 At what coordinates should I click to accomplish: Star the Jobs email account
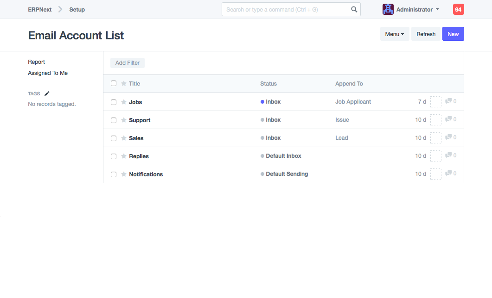(124, 102)
